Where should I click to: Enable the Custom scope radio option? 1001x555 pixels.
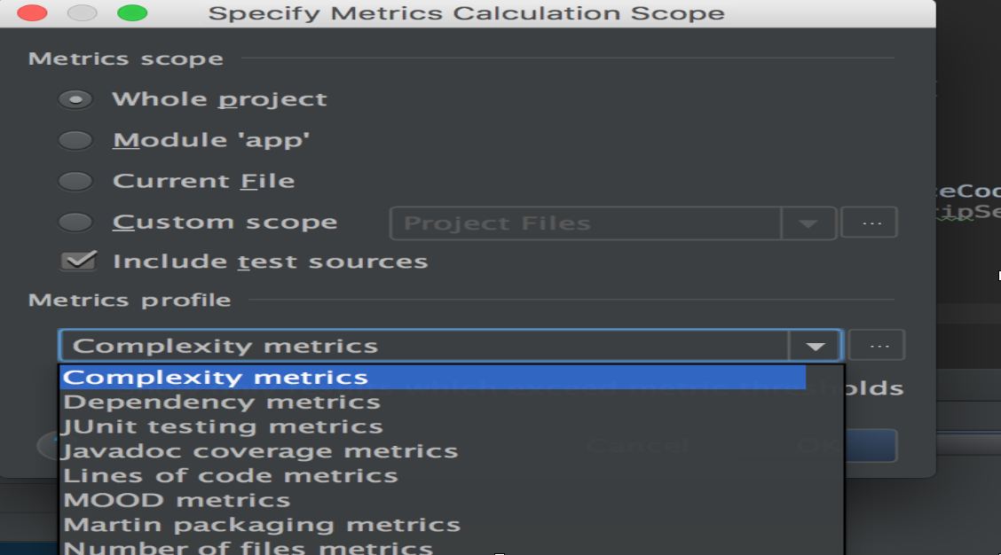[x=75, y=222]
